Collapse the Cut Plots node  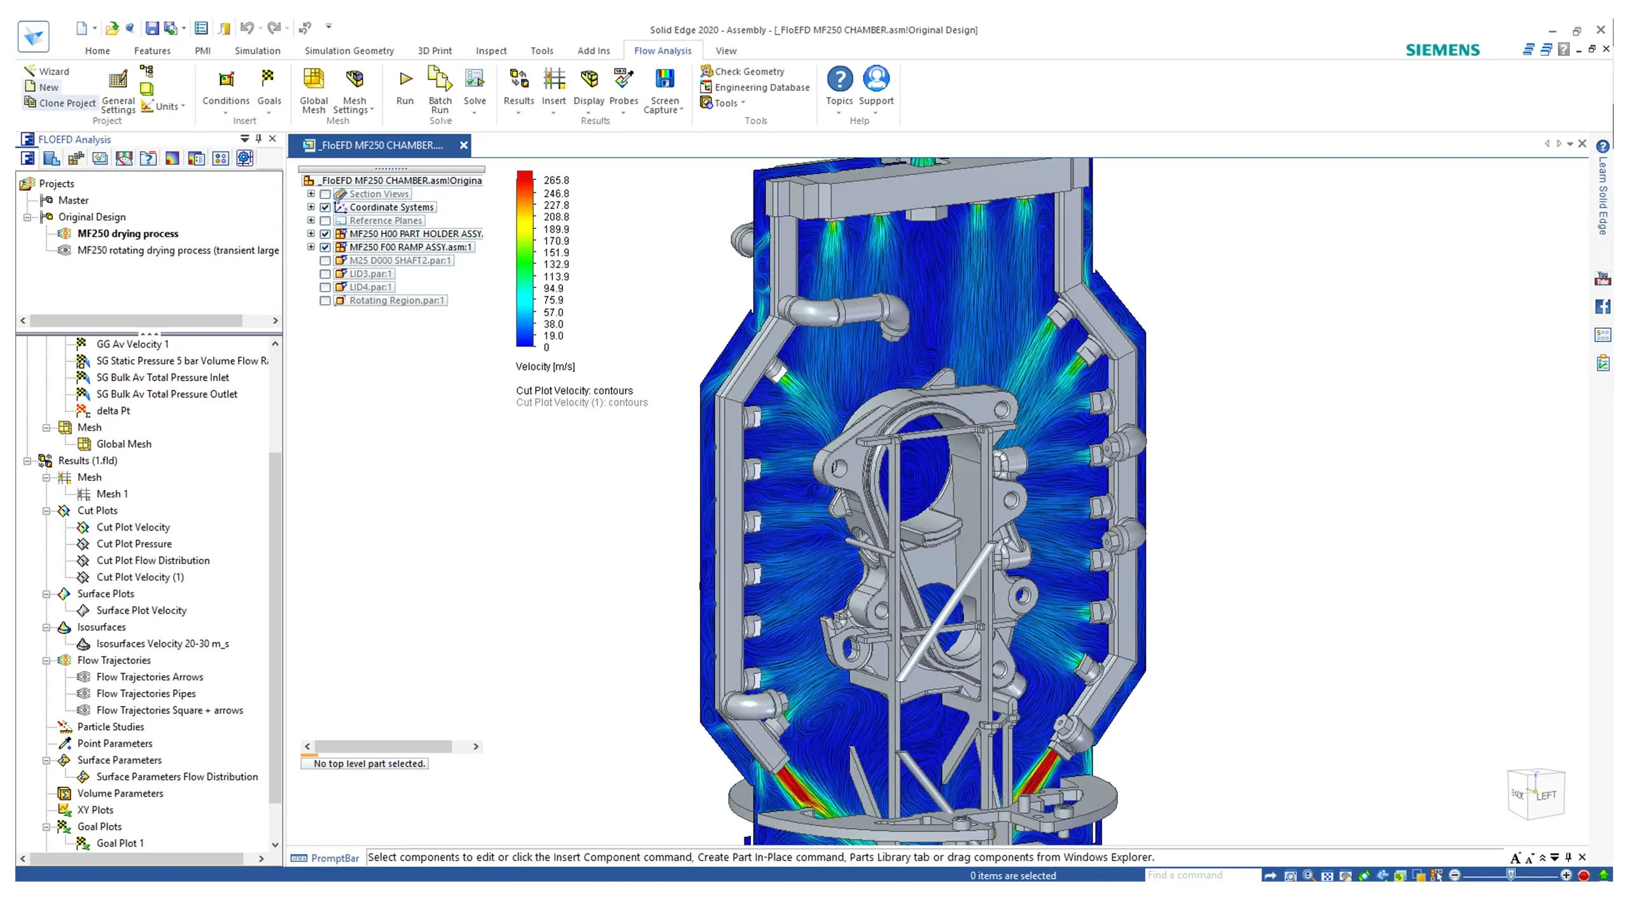click(46, 511)
